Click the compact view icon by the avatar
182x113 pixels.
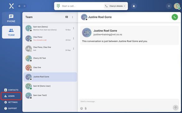coord(169,6)
